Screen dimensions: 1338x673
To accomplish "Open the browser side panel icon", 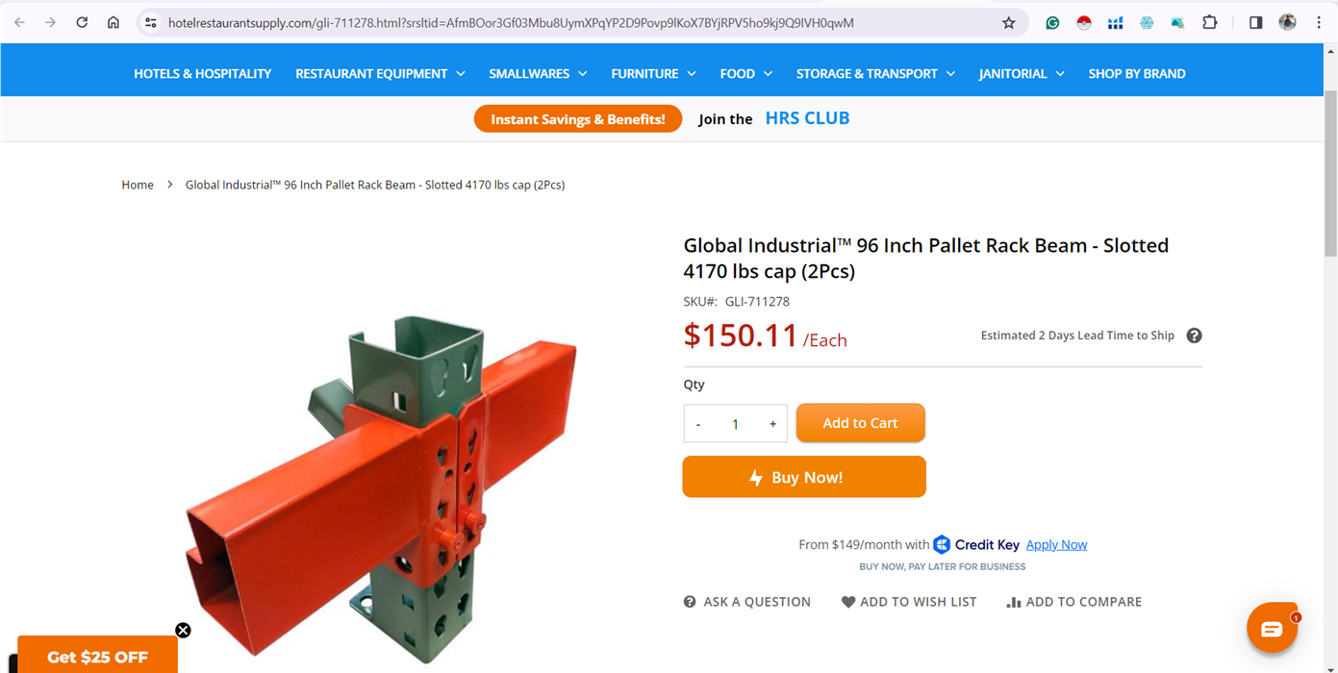I will tap(1255, 22).
